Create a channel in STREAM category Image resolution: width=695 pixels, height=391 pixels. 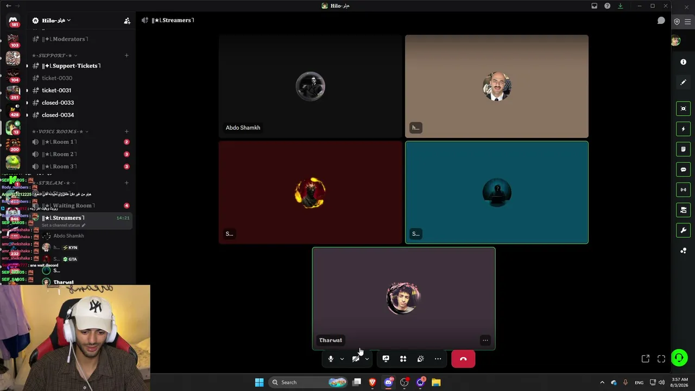pos(127,183)
